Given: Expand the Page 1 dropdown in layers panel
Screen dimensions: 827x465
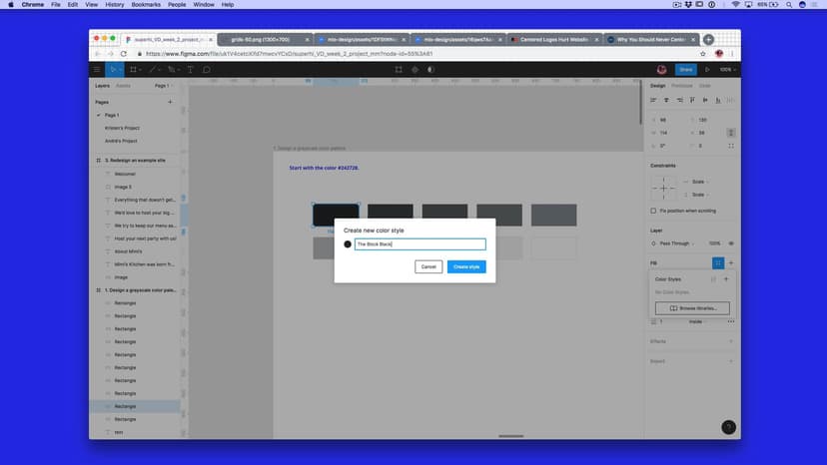Looking at the screenshot, I should (x=163, y=86).
